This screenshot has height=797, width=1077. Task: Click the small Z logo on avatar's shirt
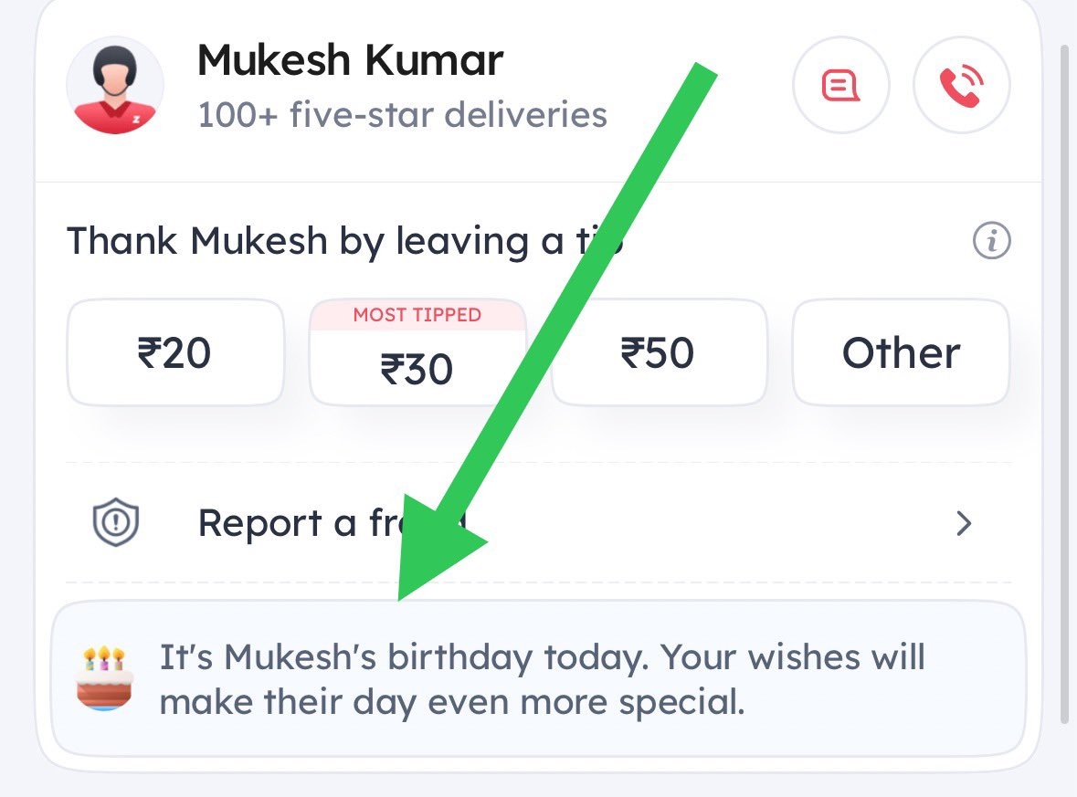[x=136, y=119]
